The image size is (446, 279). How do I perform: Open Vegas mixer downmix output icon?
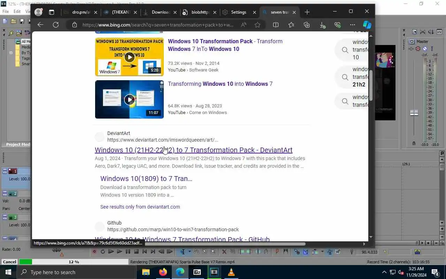423,32
